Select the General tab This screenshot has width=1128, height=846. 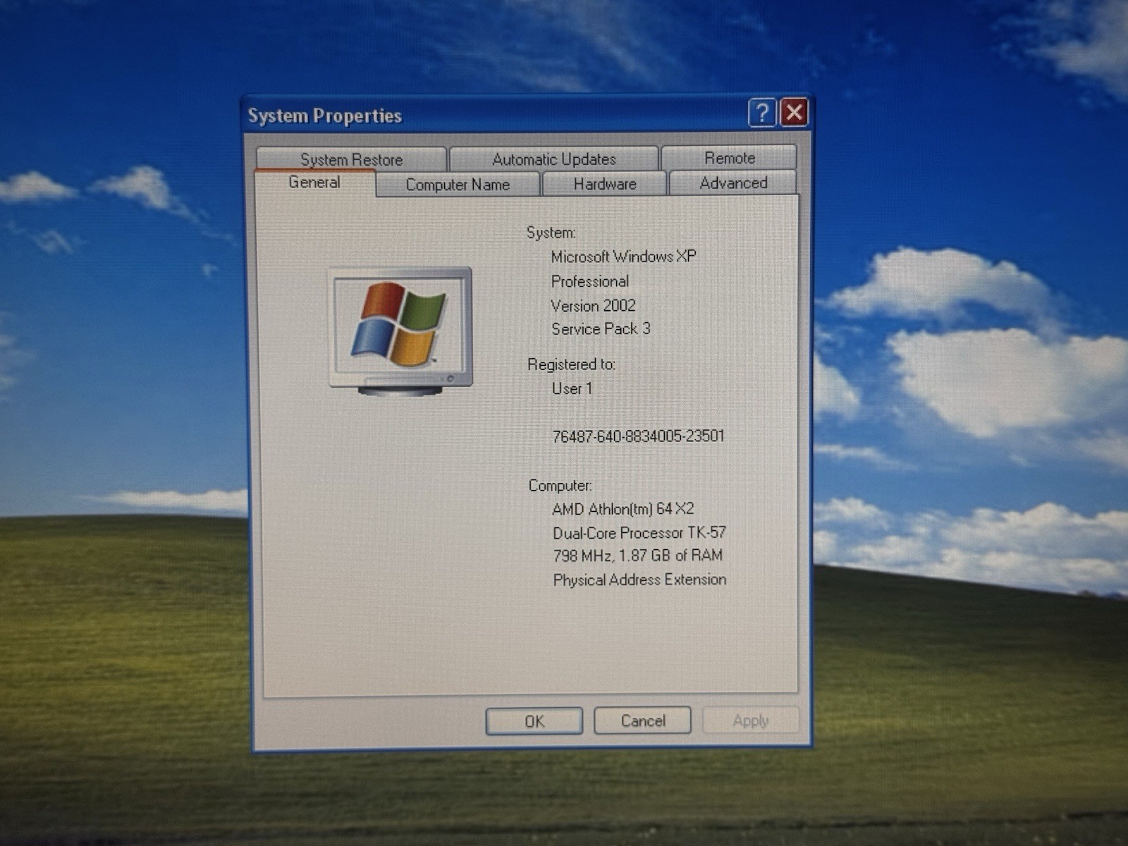314,183
